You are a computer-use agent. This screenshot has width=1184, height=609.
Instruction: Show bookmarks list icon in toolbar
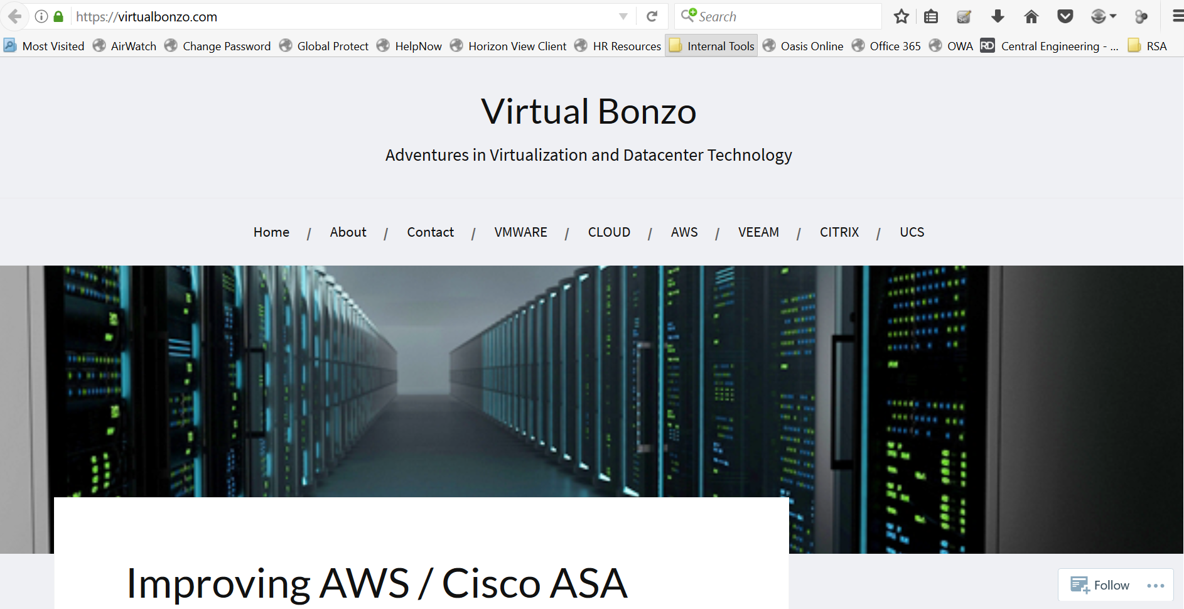(931, 16)
